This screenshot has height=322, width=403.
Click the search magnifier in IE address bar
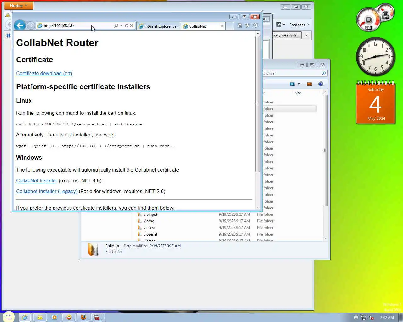pyautogui.click(x=116, y=25)
